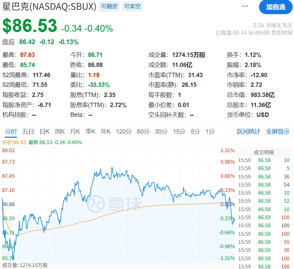Click the 货币单位 value USD
This screenshot has width=294, height=269.
coord(262,115)
